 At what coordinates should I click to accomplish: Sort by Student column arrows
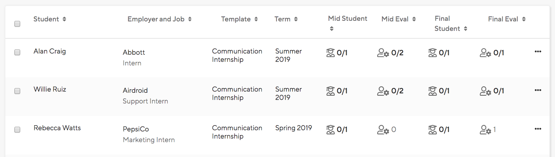point(64,19)
